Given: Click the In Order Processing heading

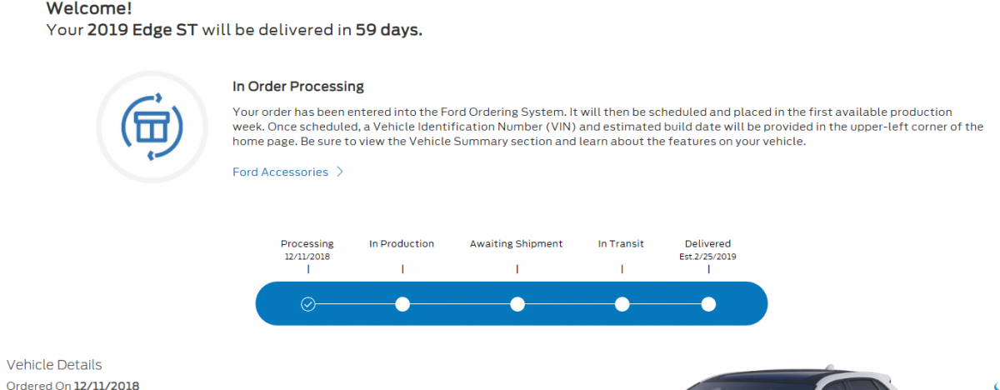Looking at the screenshot, I should coord(297,87).
